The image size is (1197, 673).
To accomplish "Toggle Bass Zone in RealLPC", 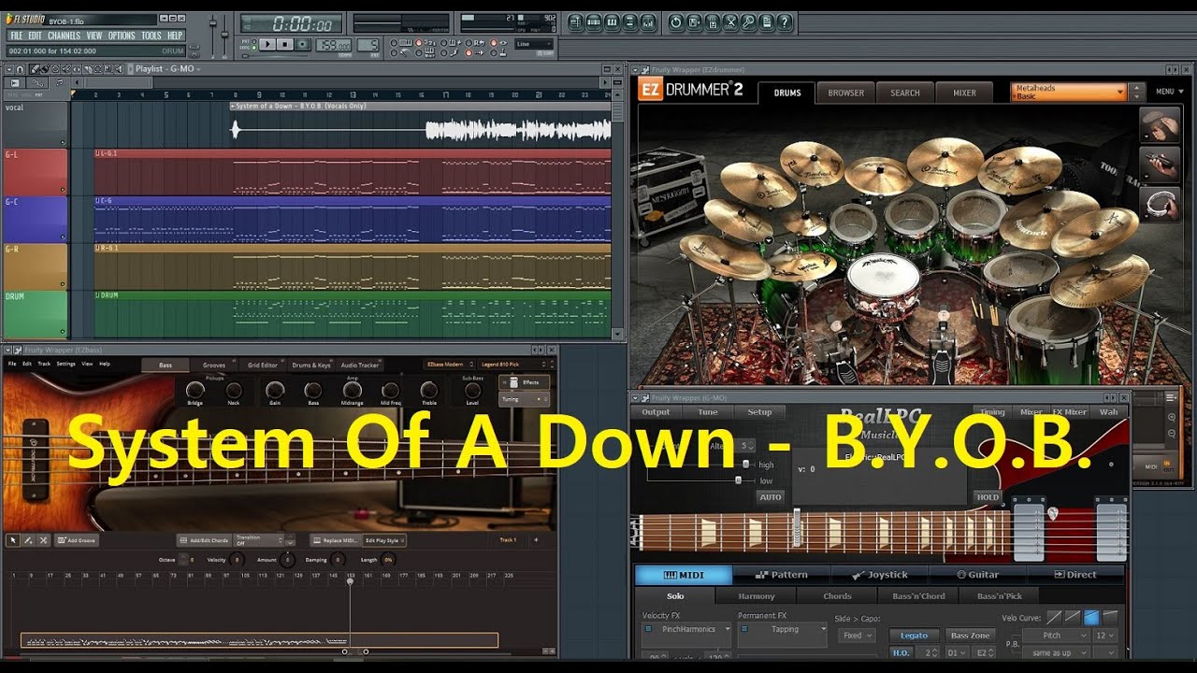I will 971,636.
